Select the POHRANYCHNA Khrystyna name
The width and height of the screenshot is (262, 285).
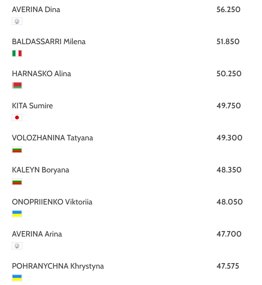pyautogui.click(x=58, y=266)
